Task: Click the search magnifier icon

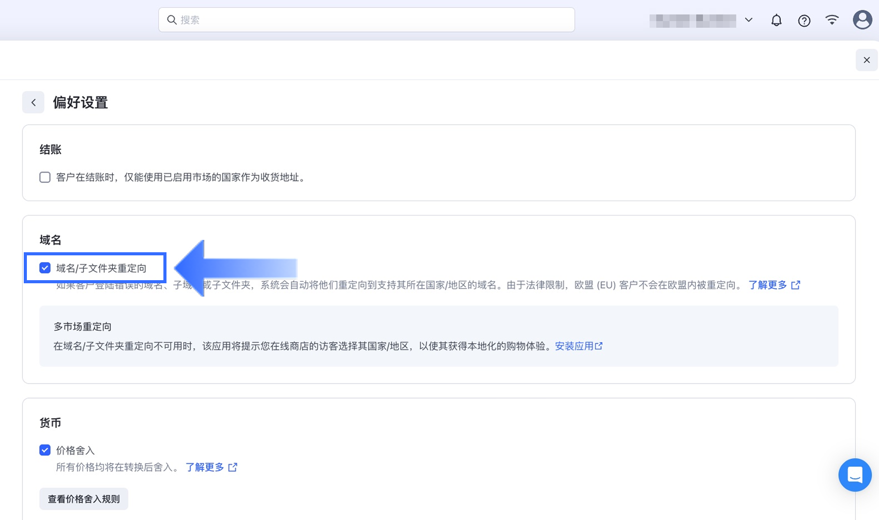Action: point(172,20)
